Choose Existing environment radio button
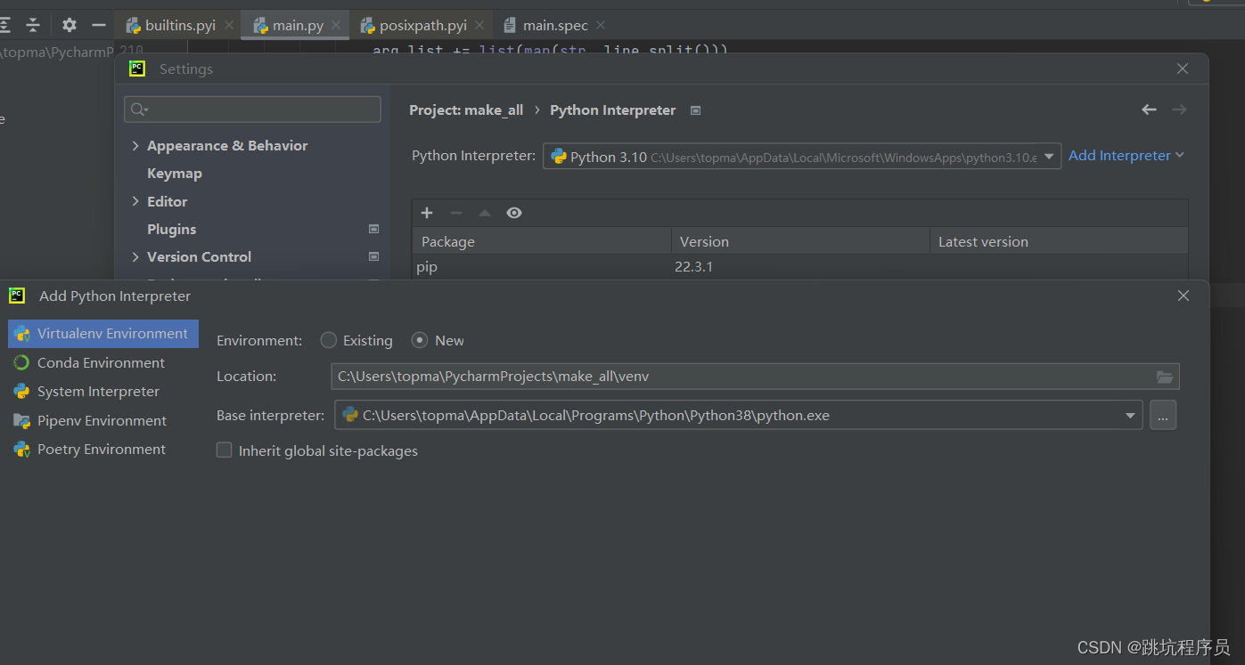Viewport: 1245px width, 665px height. tap(329, 340)
